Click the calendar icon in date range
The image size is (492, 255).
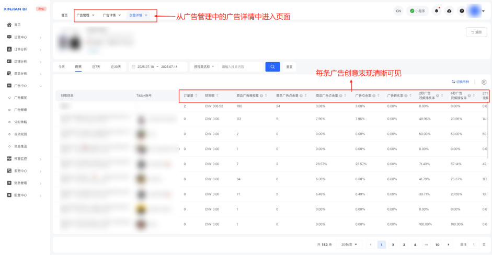click(133, 67)
